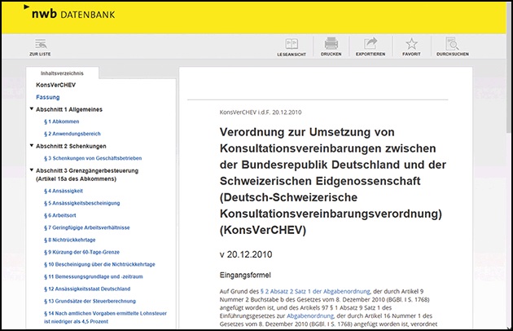The height and width of the screenshot is (331, 513).
Task: Collapse Abschnitt 1 Allgemeines section
Action: [x=31, y=108]
